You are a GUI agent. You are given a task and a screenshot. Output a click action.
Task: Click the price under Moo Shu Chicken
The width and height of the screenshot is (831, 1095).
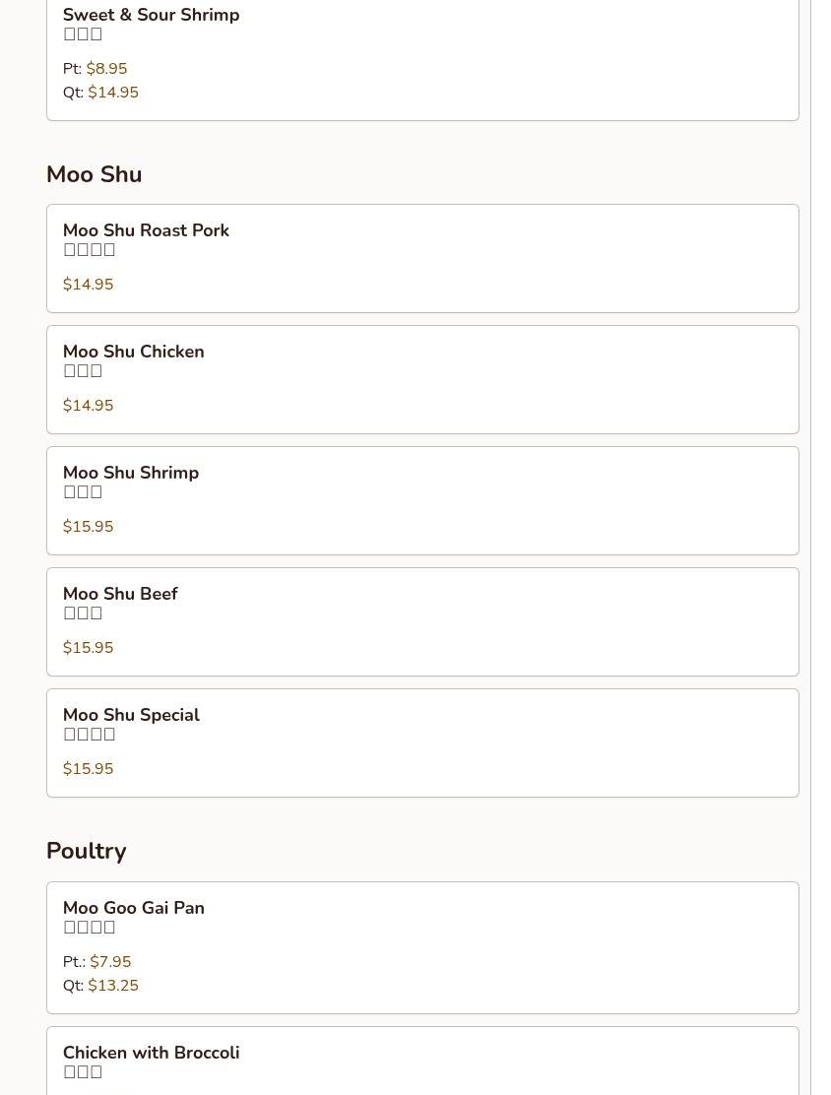coord(89,406)
